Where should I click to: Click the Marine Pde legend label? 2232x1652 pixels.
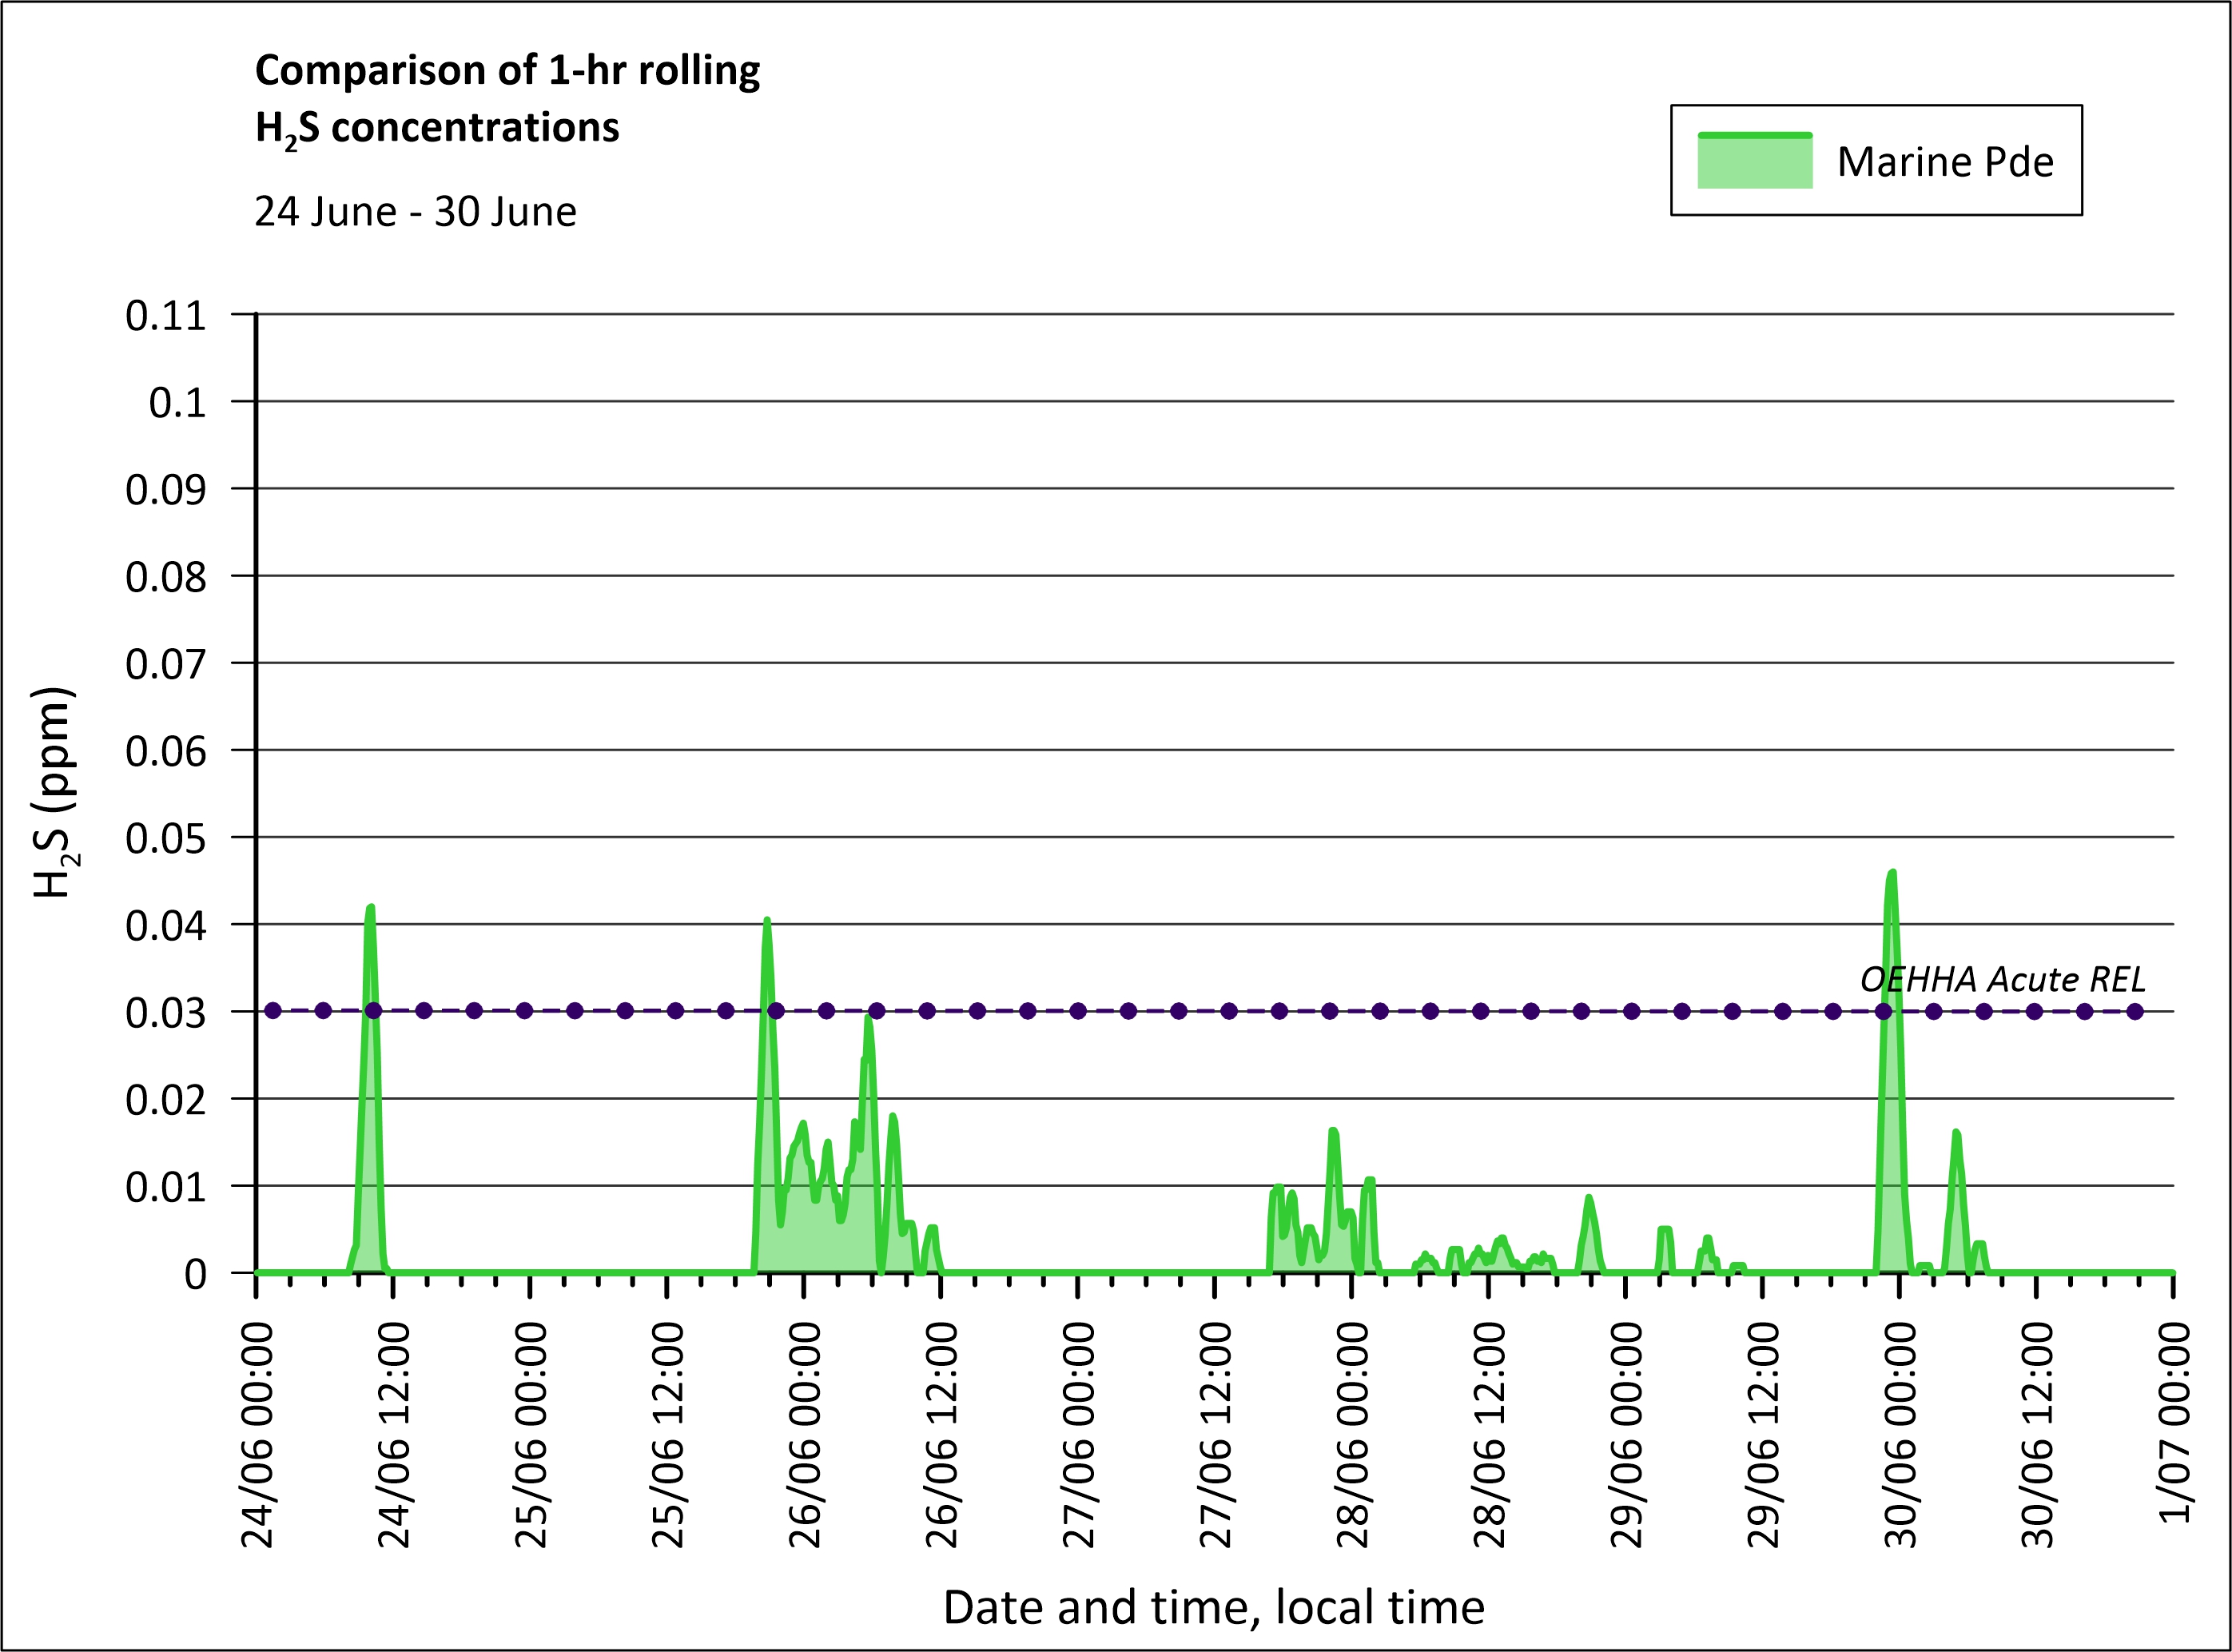tap(1945, 162)
